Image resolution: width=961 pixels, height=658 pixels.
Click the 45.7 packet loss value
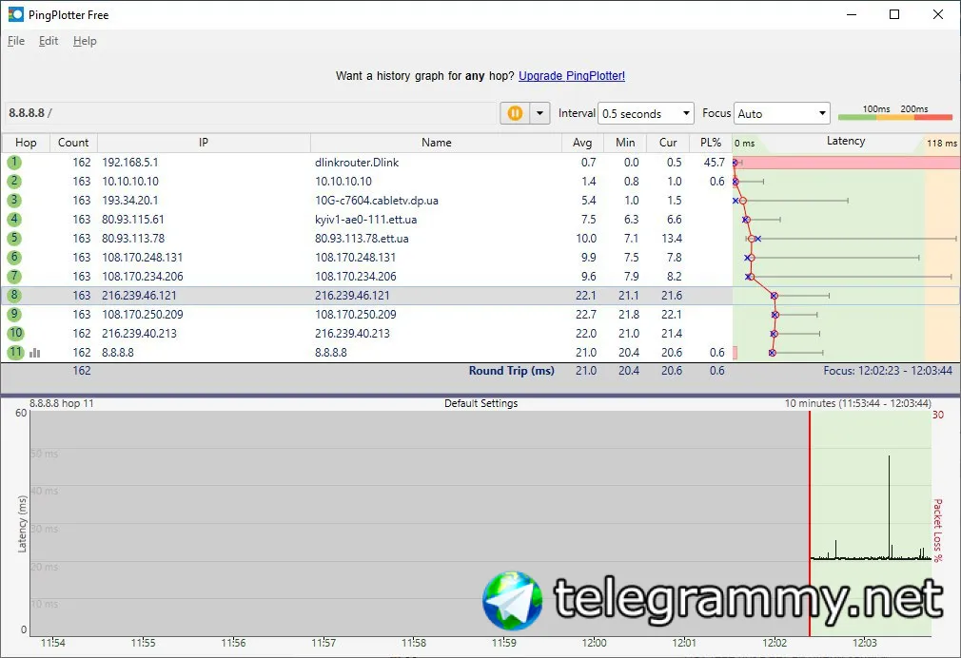click(x=714, y=163)
